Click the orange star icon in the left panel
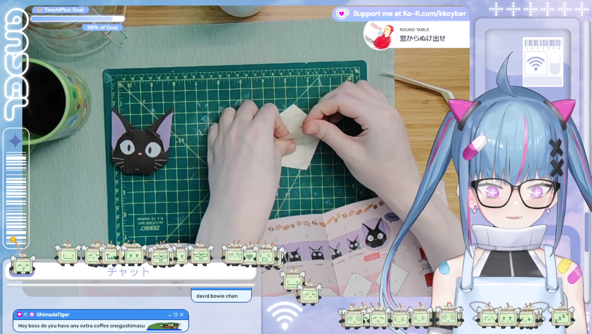 [x=13, y=239]
